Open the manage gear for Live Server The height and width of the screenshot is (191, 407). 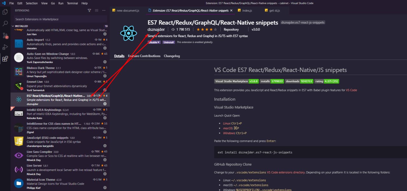click(x=105, y=174)
